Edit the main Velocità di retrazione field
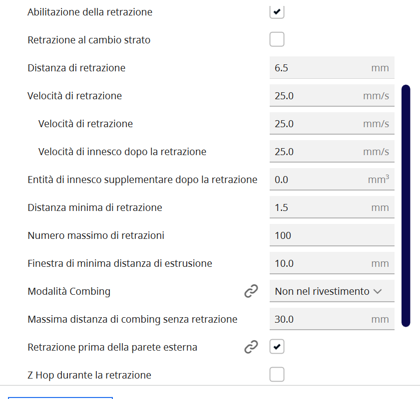The image size is (420, 399). click(x=320, y=96)
